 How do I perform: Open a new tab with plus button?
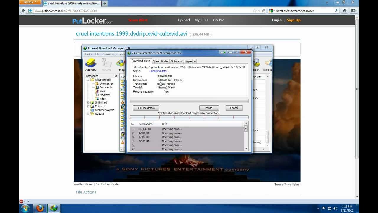105,4
